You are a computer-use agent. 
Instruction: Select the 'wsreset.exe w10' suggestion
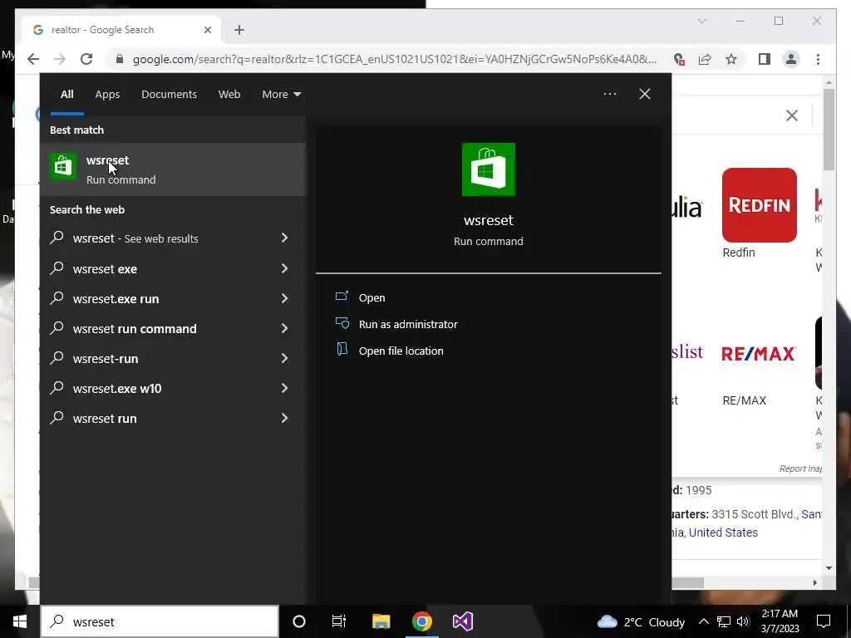click(x=116, y=389)
